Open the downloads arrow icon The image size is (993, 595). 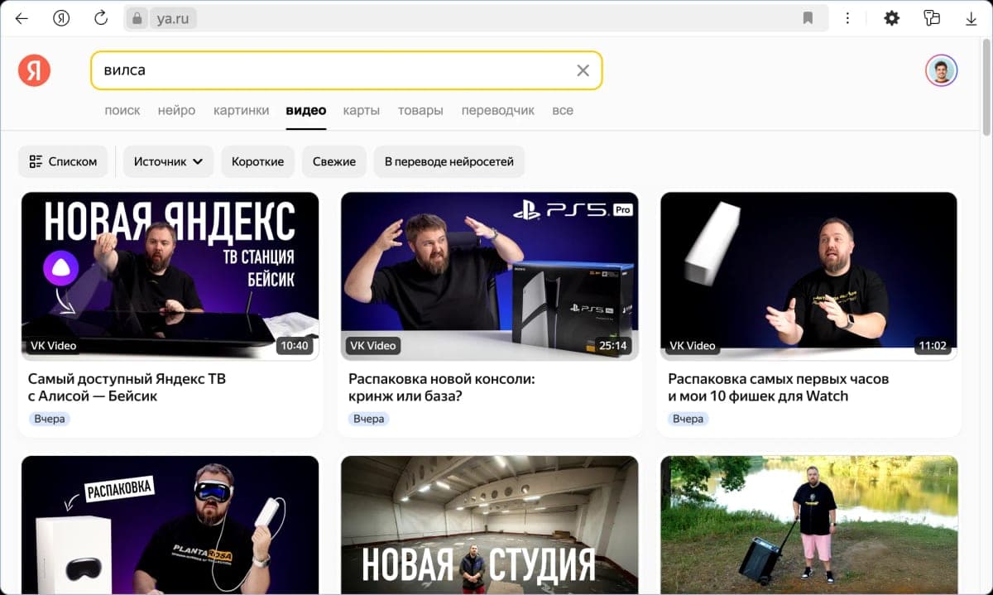pyautogui.click(x=971, y=18)
